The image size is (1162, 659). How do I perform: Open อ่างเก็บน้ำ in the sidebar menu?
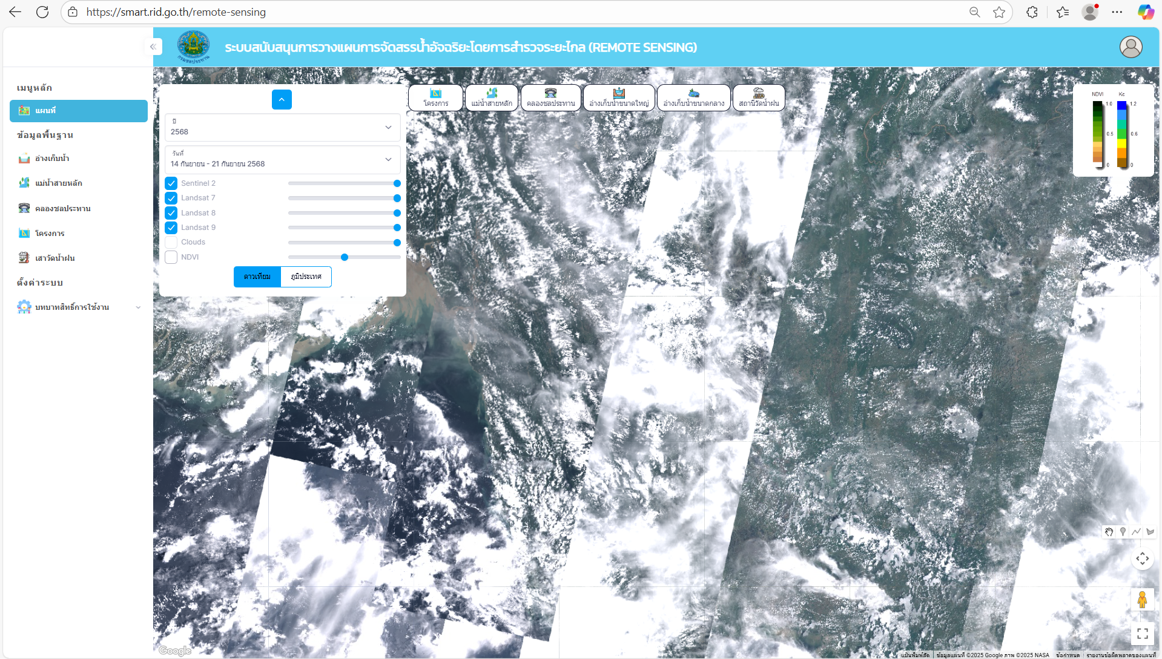[x=52, y=159]
